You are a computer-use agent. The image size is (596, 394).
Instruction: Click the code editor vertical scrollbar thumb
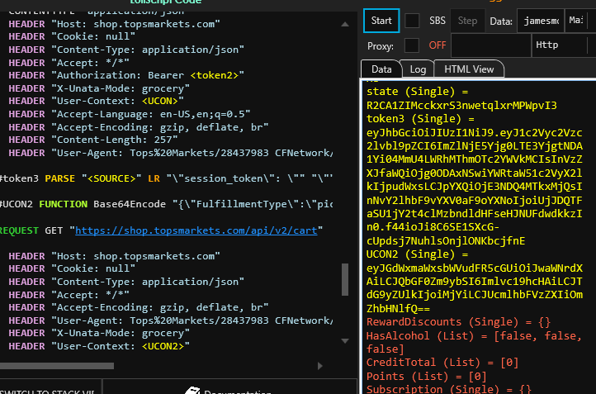[345, 279]
